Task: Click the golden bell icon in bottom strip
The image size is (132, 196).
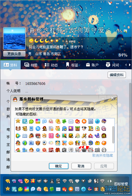Action: 27,181
